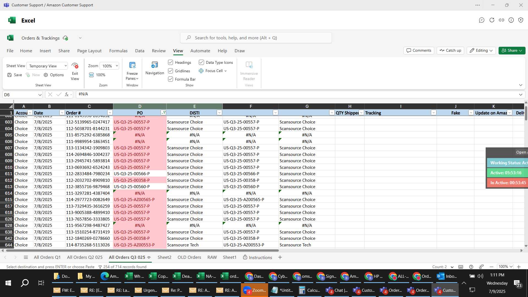Open Zoom app in taskbar
The image size is (528, 297).
(x=254, y=290)
